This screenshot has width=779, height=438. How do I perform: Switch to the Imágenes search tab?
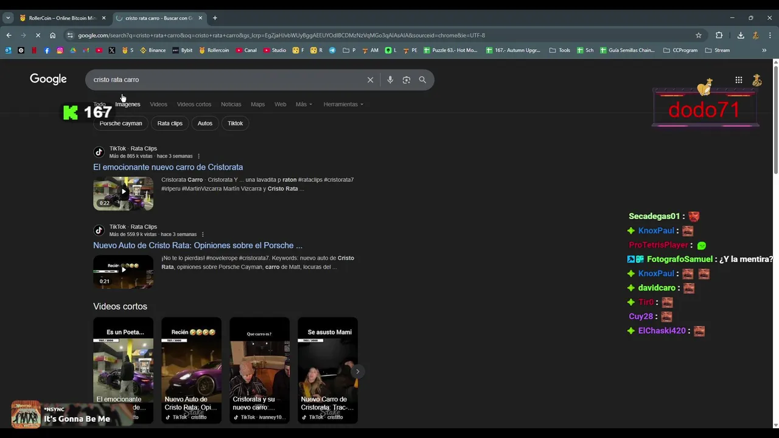coord(128,104)
